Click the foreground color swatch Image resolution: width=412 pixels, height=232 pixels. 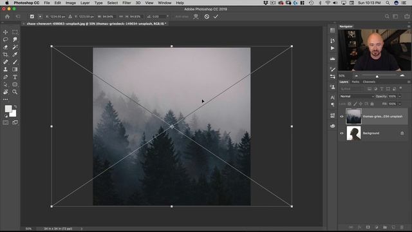point(8,109)
